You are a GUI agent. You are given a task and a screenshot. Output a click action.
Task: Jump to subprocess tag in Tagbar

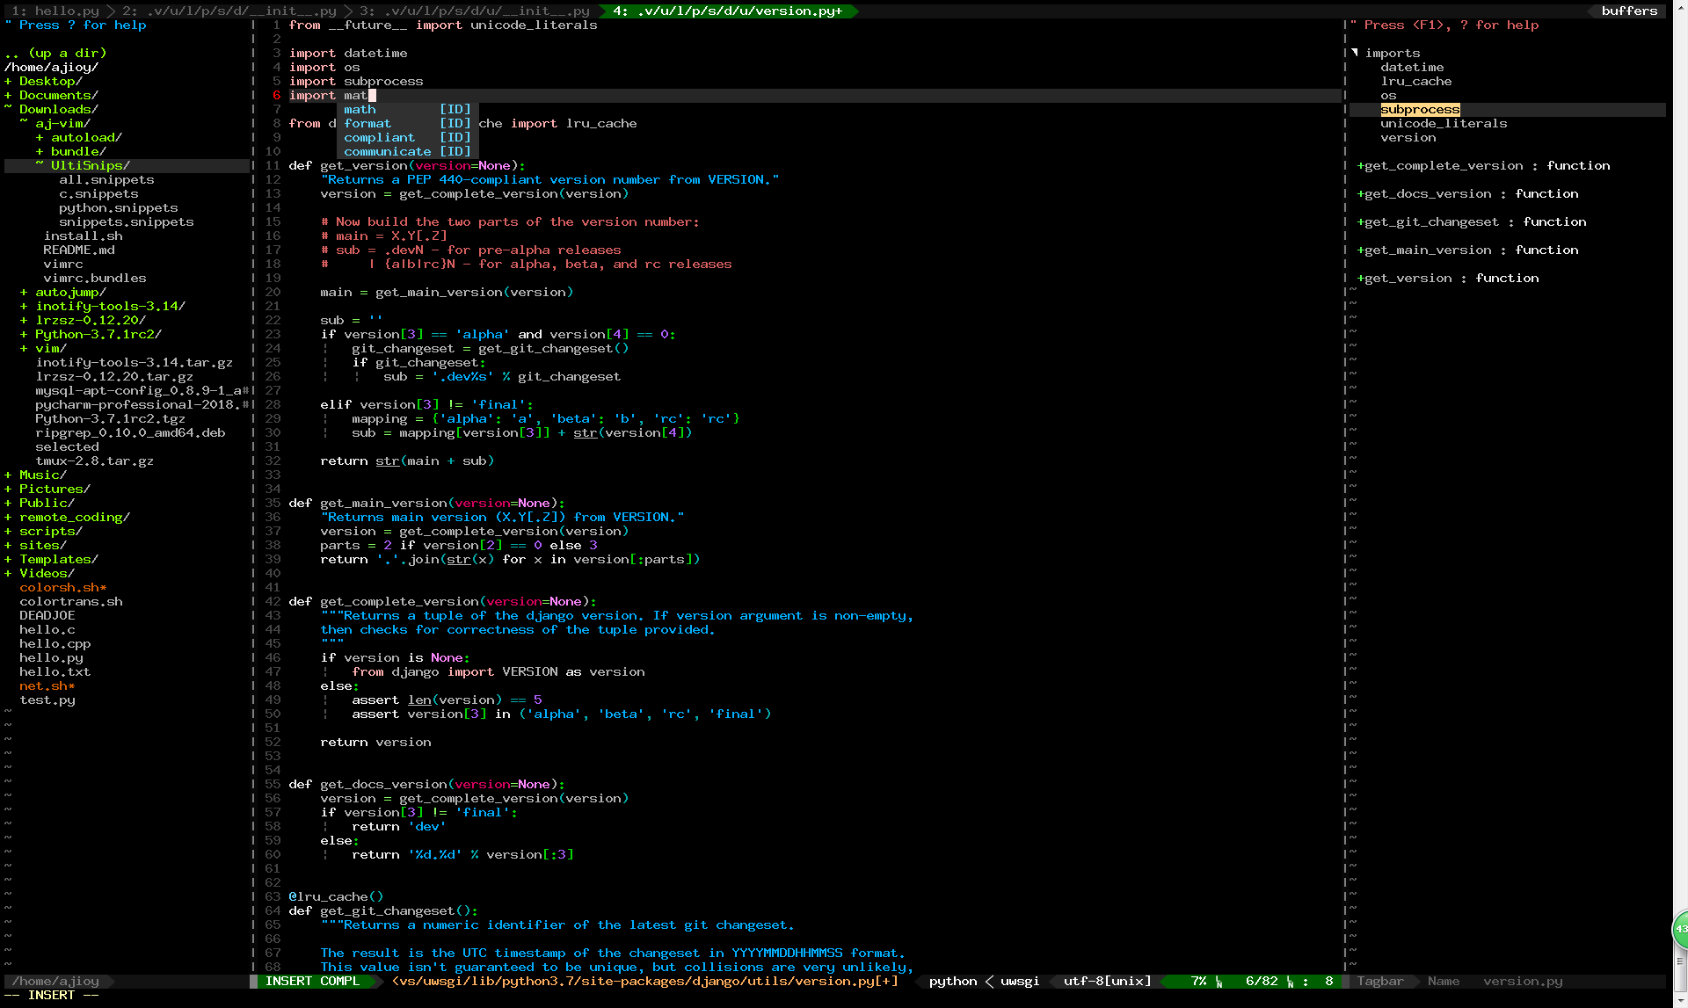click(x=1419, y=109)
